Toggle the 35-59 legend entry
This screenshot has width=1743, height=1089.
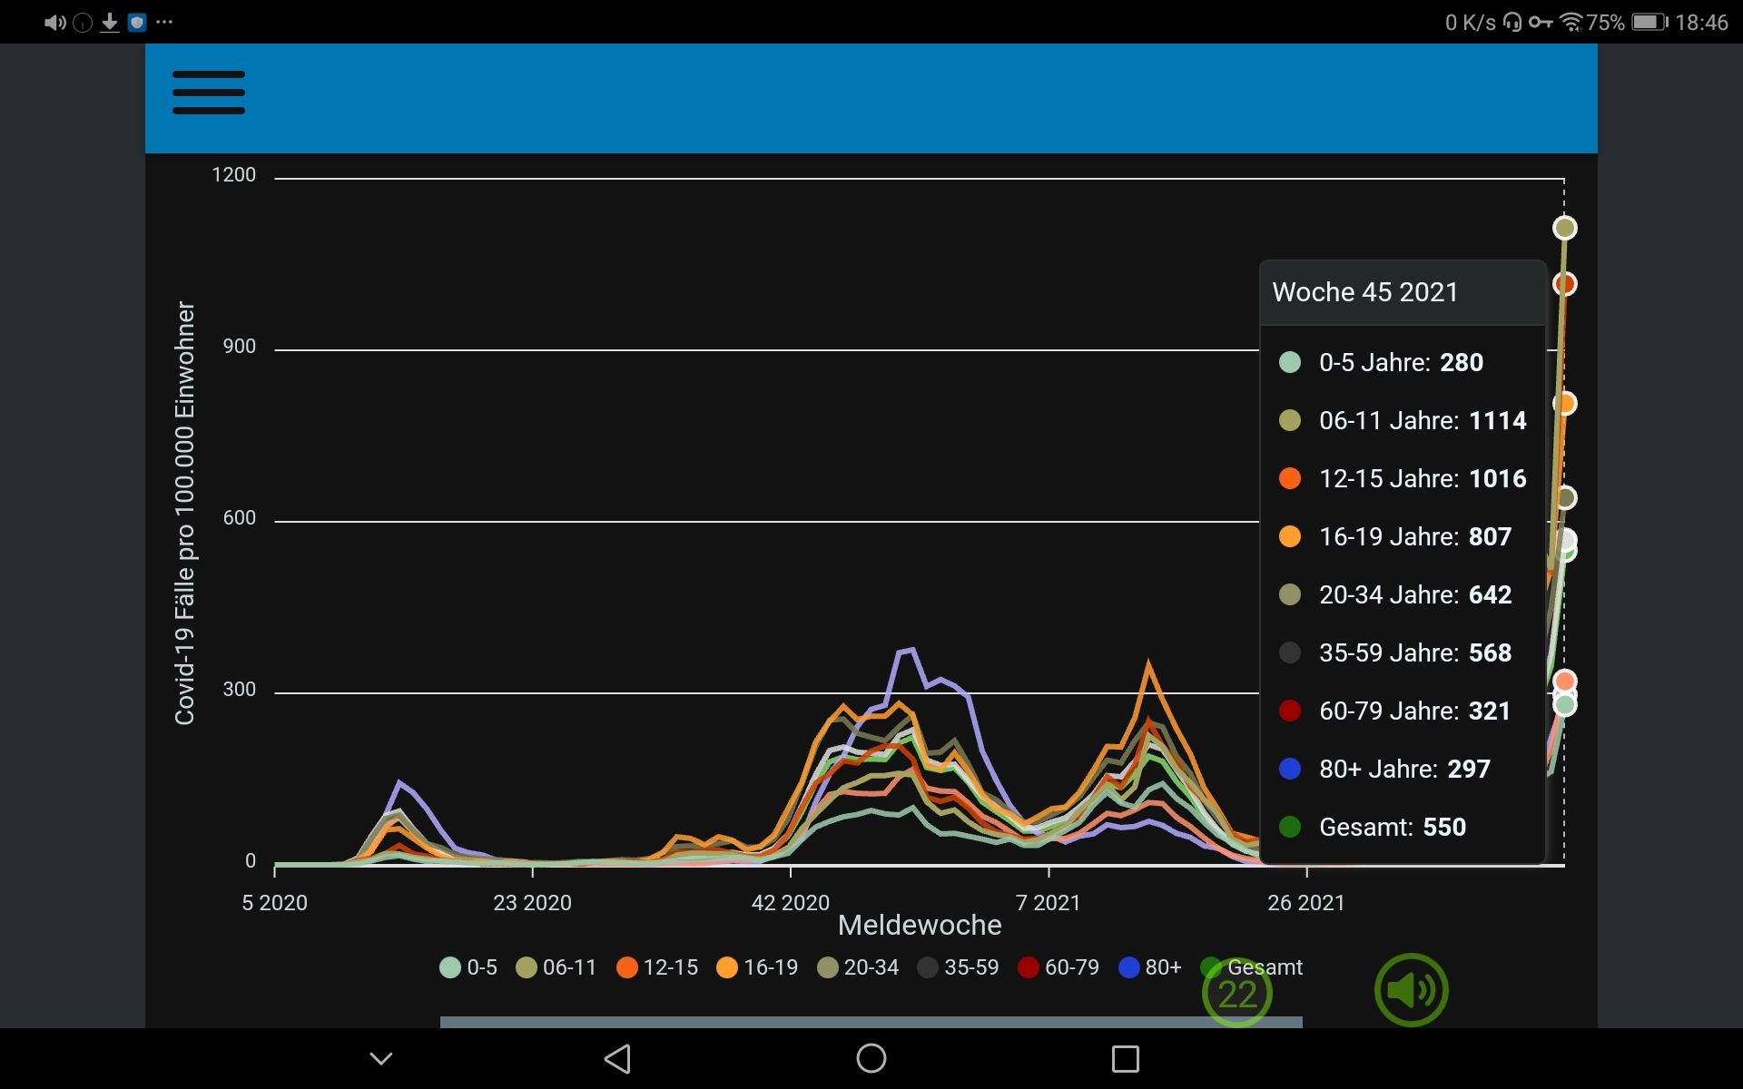(958, 967)
